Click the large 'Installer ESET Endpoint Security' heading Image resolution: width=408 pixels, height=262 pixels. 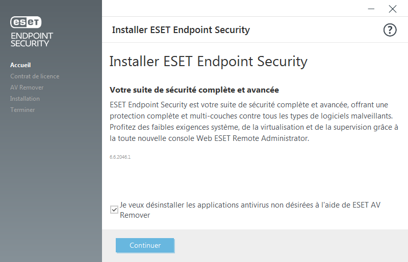coord(209,62)
